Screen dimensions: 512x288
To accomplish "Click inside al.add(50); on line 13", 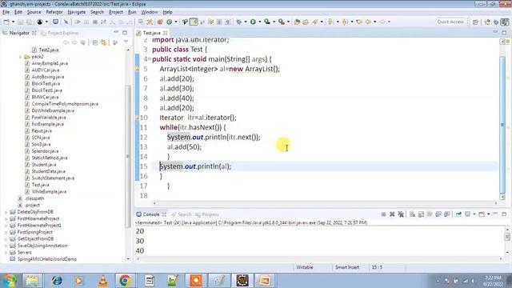I will click(184, 147).
